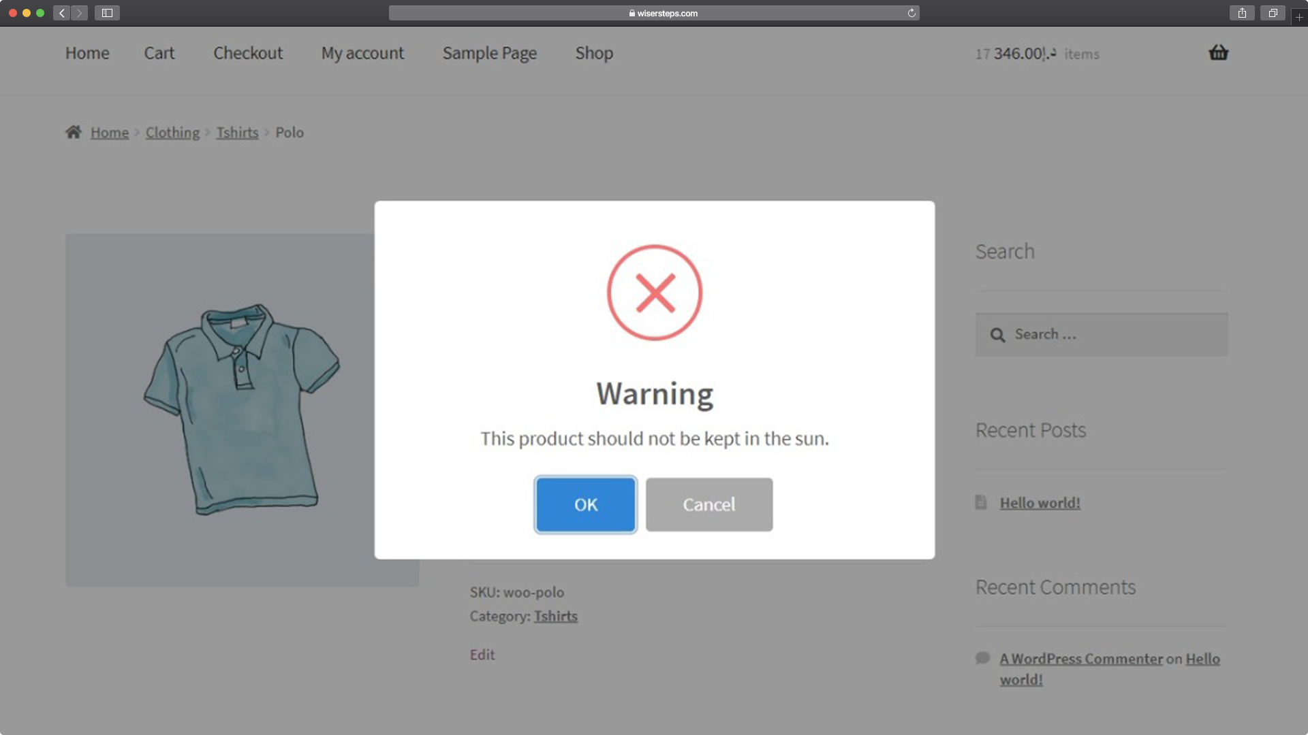Click the home icon in the breadcrumb
The height and width of the screenshot is (735, 1308).
point(74,131)
